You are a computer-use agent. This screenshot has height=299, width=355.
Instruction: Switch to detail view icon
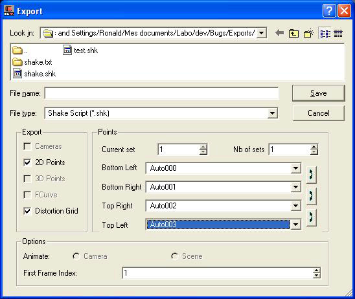(x=338, y=34)
